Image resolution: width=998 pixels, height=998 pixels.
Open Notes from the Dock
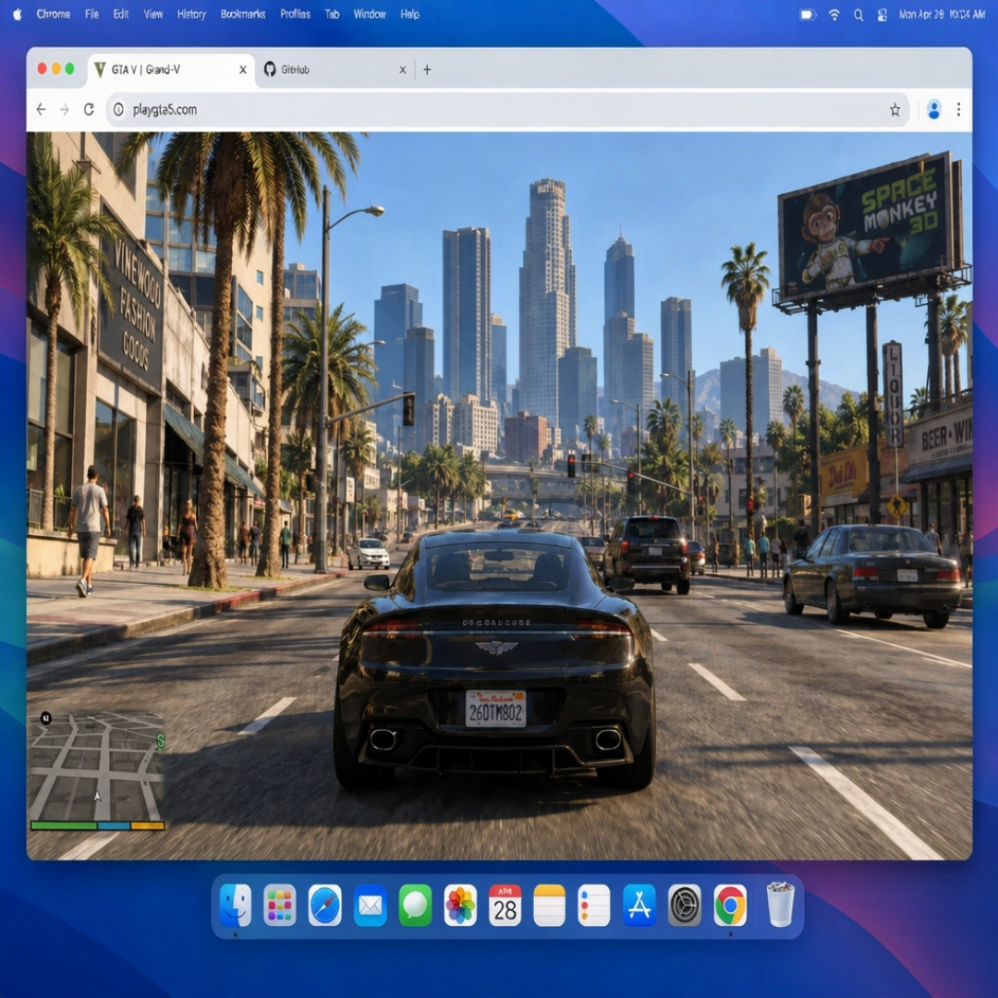pyautogui.click(x=549, y=905)
